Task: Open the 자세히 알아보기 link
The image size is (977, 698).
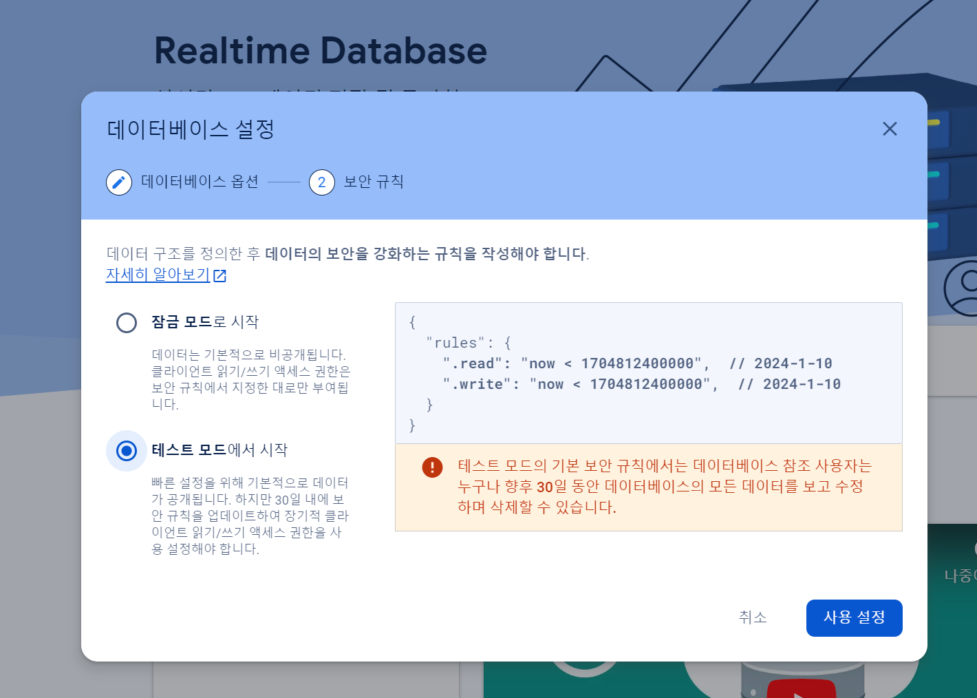Action: click(158, 274)
